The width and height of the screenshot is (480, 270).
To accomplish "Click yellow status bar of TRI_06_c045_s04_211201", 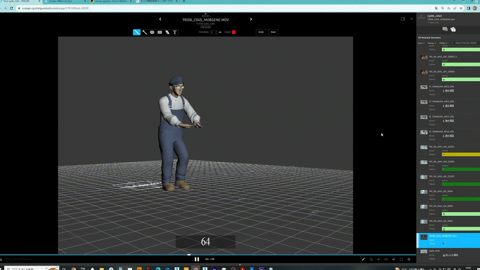I will [x=461, y=154].
